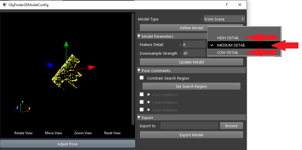This screenshot has width=302, height=150.
Task: Click the Export to path field
Action: click(x=189, y=126)
